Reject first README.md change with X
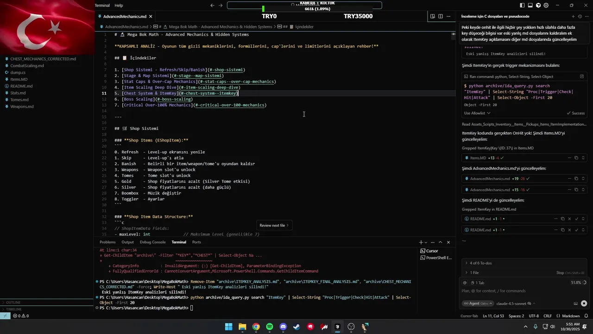 point(569,219)
